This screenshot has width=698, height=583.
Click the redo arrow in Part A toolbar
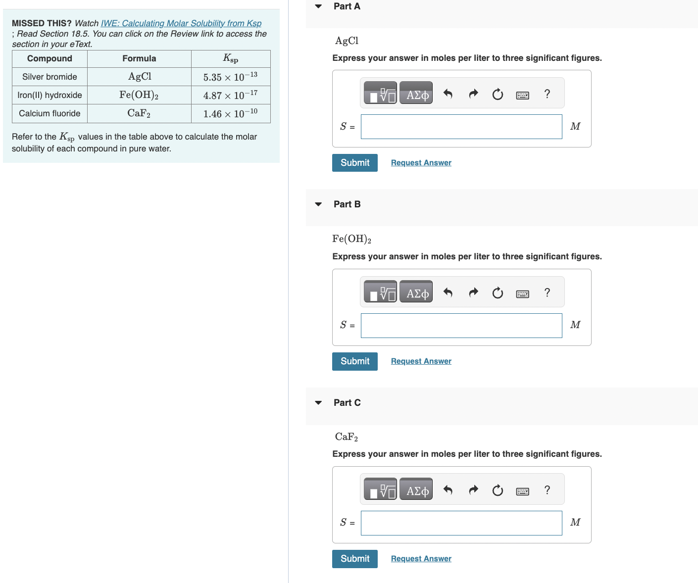473,94
